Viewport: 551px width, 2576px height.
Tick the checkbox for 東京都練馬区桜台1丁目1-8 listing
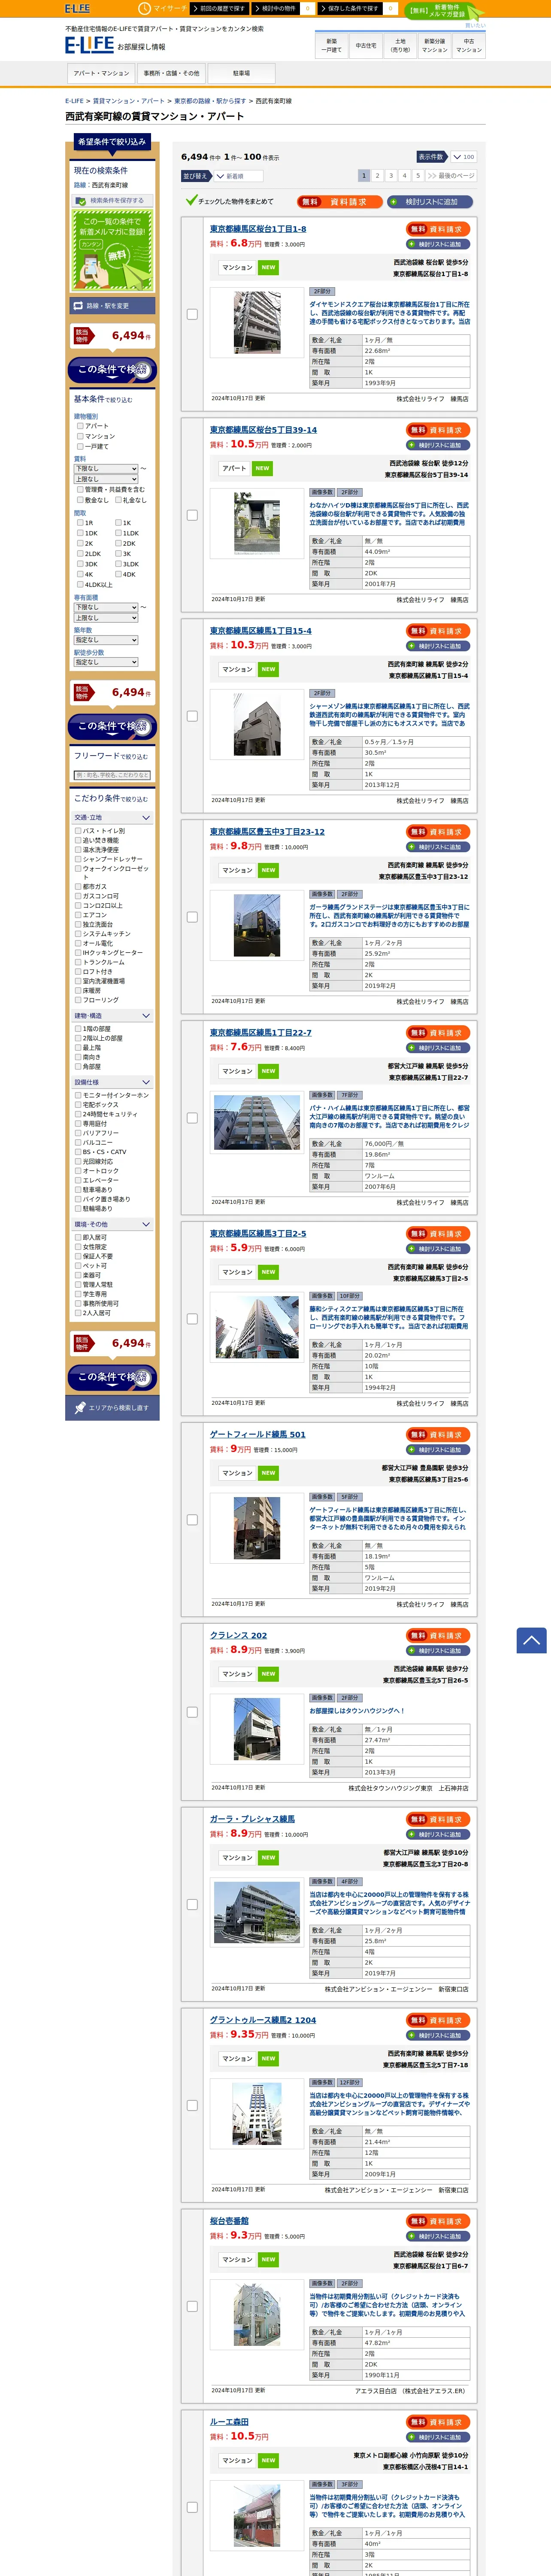click(x=192, y=314)
